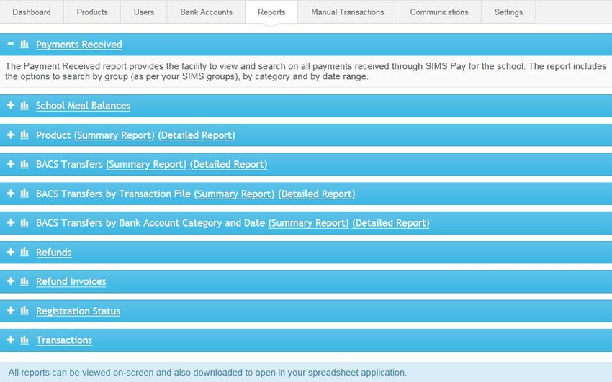Click the chart icon beside Refund Invoices
Viewport: 612px width, 382px height.
[24, 281]
